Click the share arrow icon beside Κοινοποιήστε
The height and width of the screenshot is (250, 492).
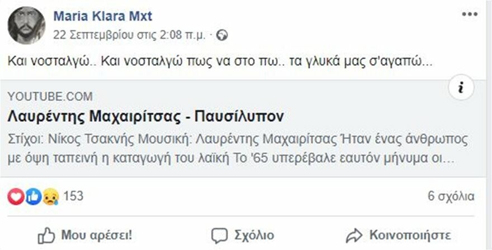tap(354, 236)
